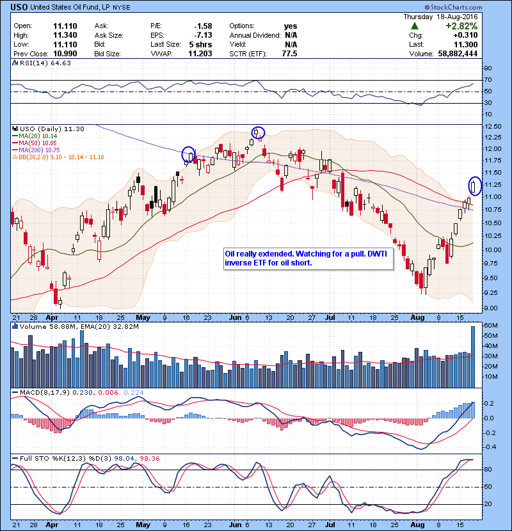Click the Full STO legend dash
The image size is (512, 531).
tap(15, 458)
